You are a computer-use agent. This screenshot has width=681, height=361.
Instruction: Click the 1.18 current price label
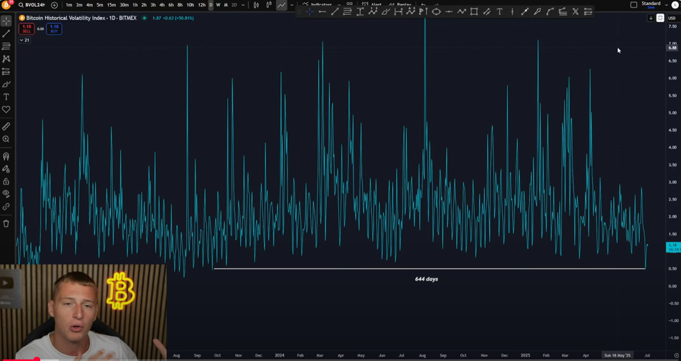673,247
